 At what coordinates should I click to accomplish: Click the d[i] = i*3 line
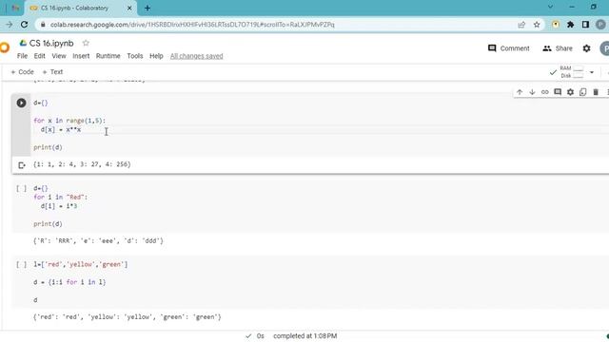(x=59, y=206)
